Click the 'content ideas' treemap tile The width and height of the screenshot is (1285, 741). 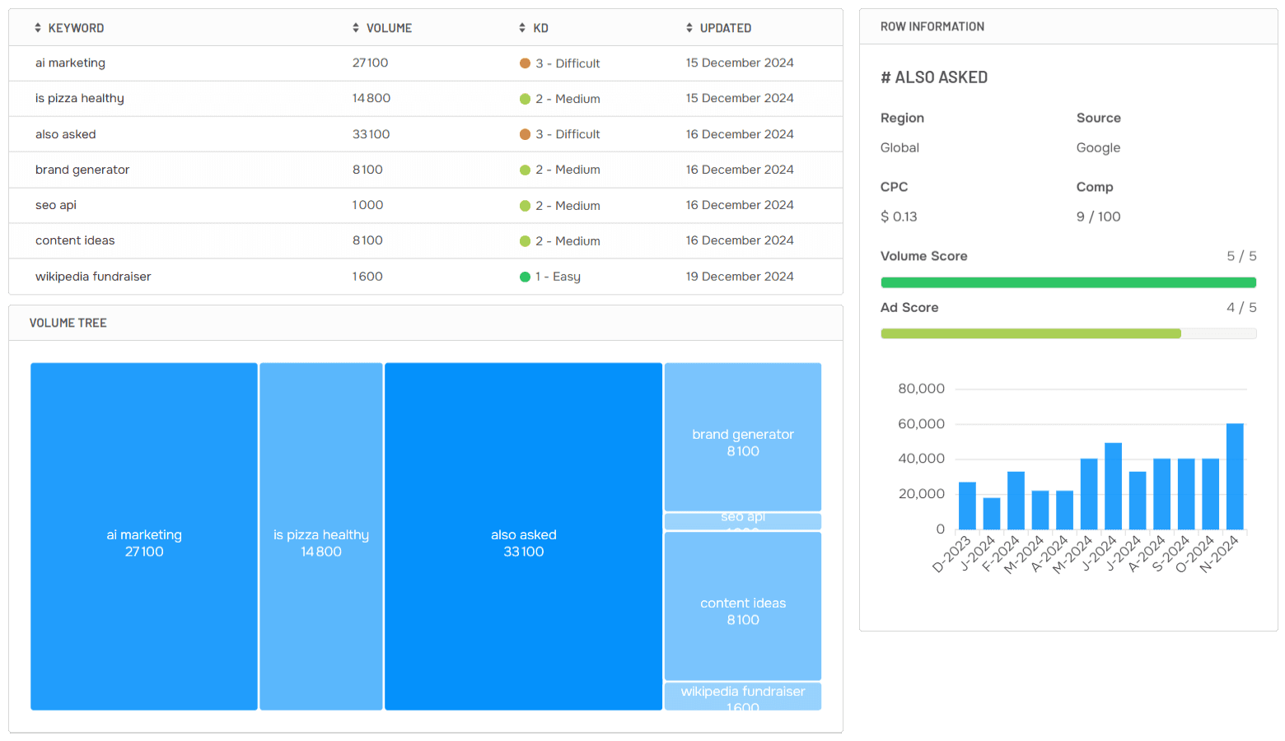coord(743,606)
